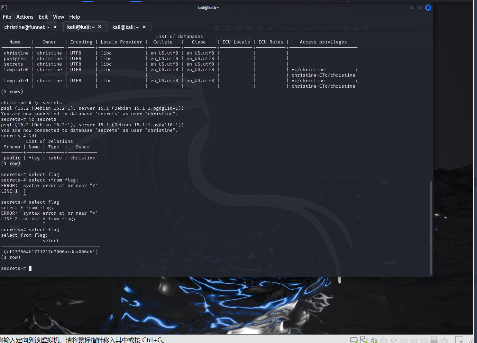Click the 'Encoding' column header
This screenshot has width=477, height=343.
click(81, 42)
